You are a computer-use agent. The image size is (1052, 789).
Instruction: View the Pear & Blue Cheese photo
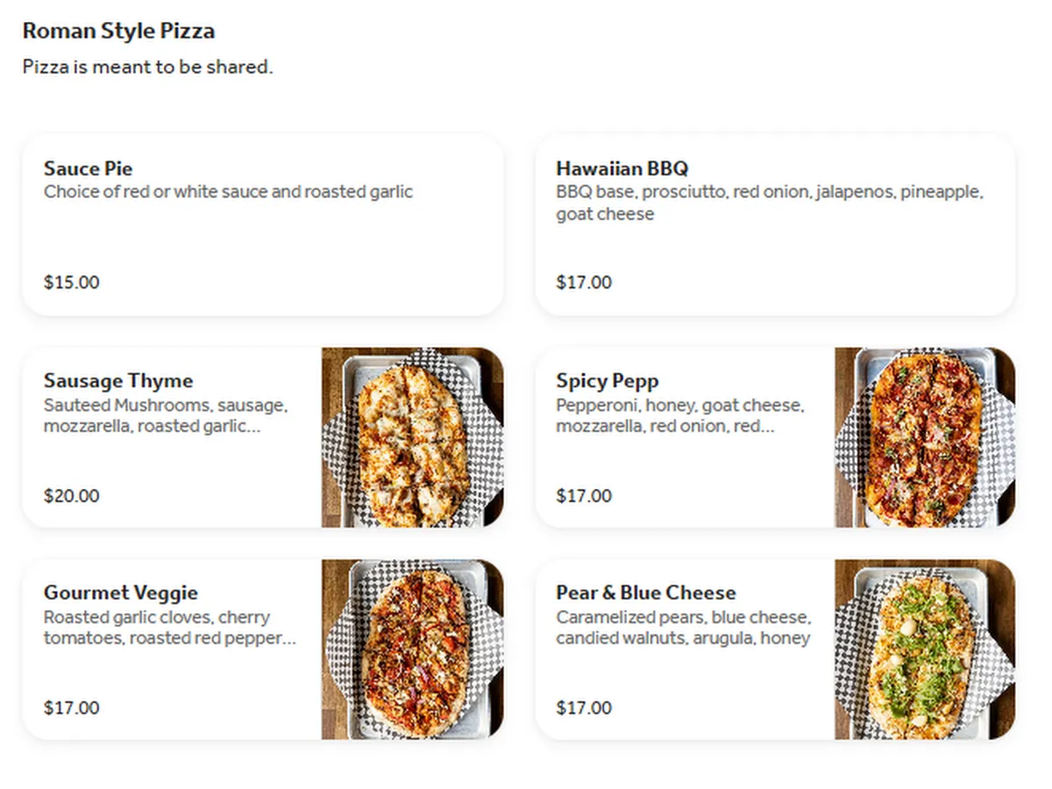click(x=925, y=650)
